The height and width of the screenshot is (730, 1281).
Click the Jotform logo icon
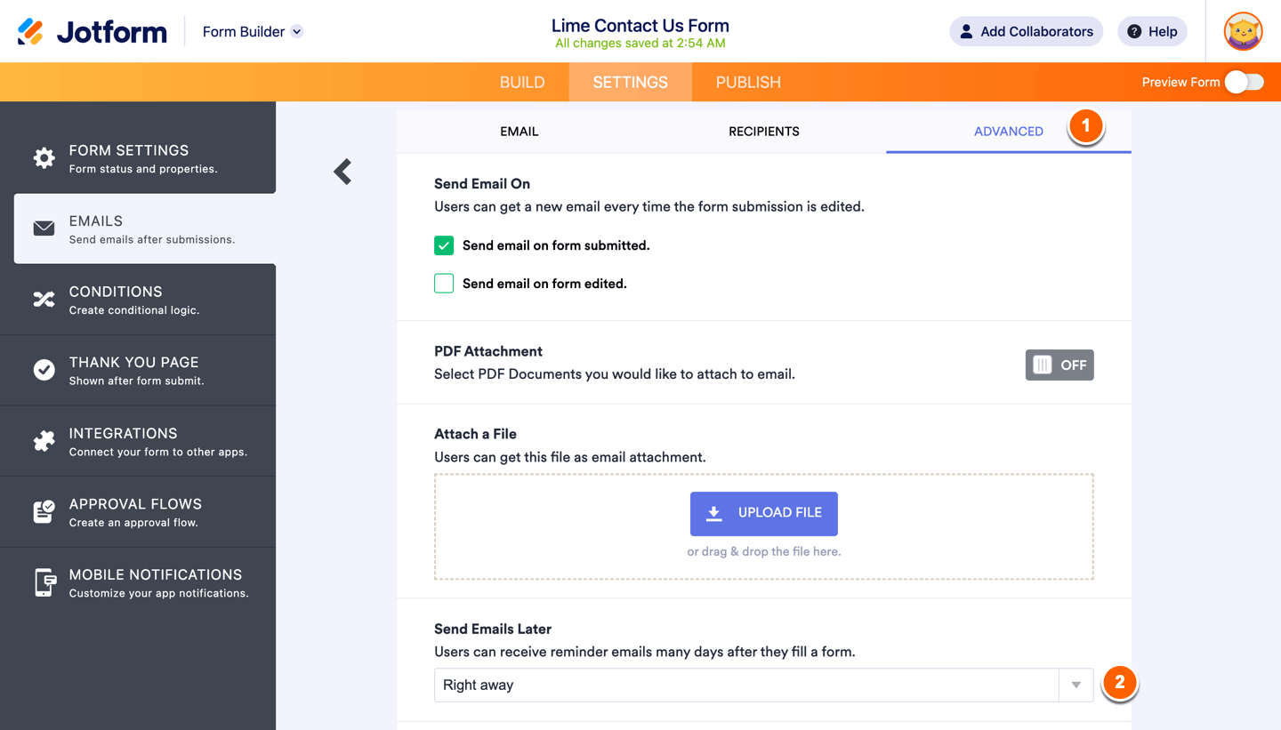[x=30, y=32]
